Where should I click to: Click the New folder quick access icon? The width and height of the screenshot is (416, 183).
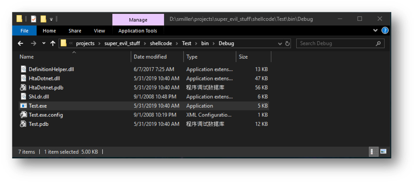click(43, 19)
